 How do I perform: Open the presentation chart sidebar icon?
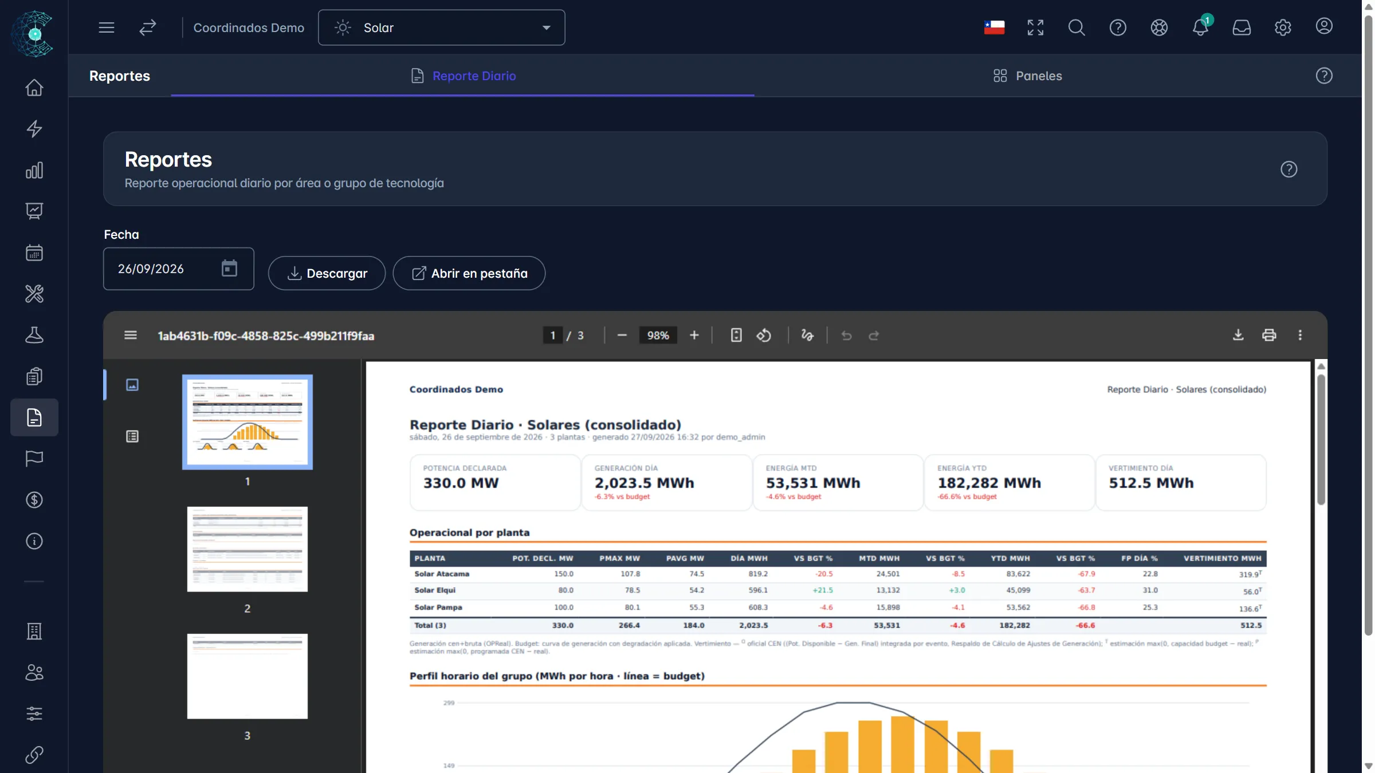point(34,211)
